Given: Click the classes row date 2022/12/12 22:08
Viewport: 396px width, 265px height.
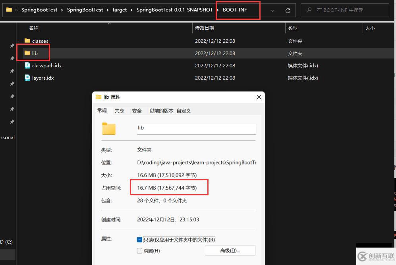Looking at the screenshot, I should pyautogui.click(x=215, y=41).
